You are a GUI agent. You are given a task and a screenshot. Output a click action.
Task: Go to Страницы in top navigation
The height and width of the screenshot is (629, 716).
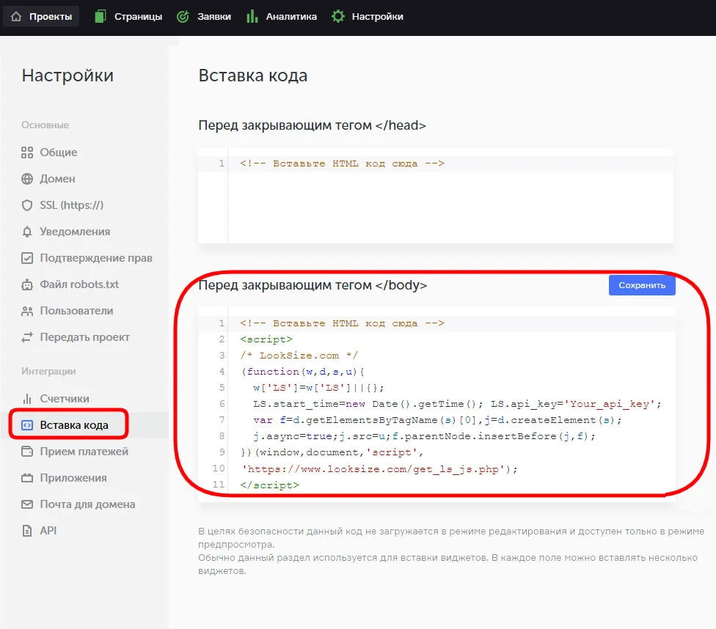pos(128,16)
